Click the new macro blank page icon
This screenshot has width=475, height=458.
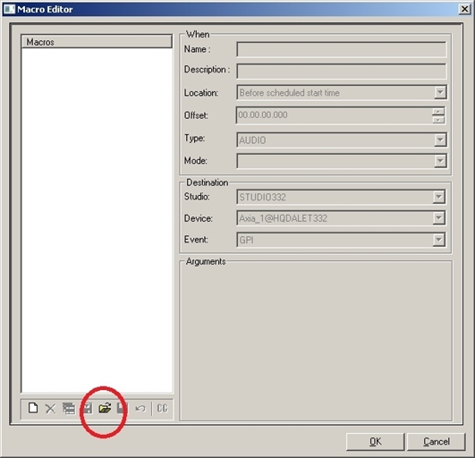[33, 408]
